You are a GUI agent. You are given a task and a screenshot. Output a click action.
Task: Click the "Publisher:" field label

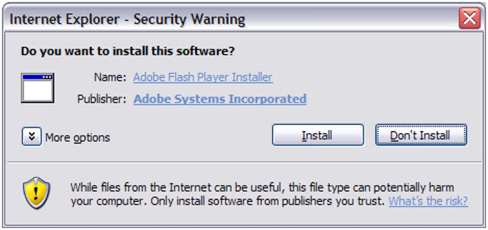coord(102,99)
